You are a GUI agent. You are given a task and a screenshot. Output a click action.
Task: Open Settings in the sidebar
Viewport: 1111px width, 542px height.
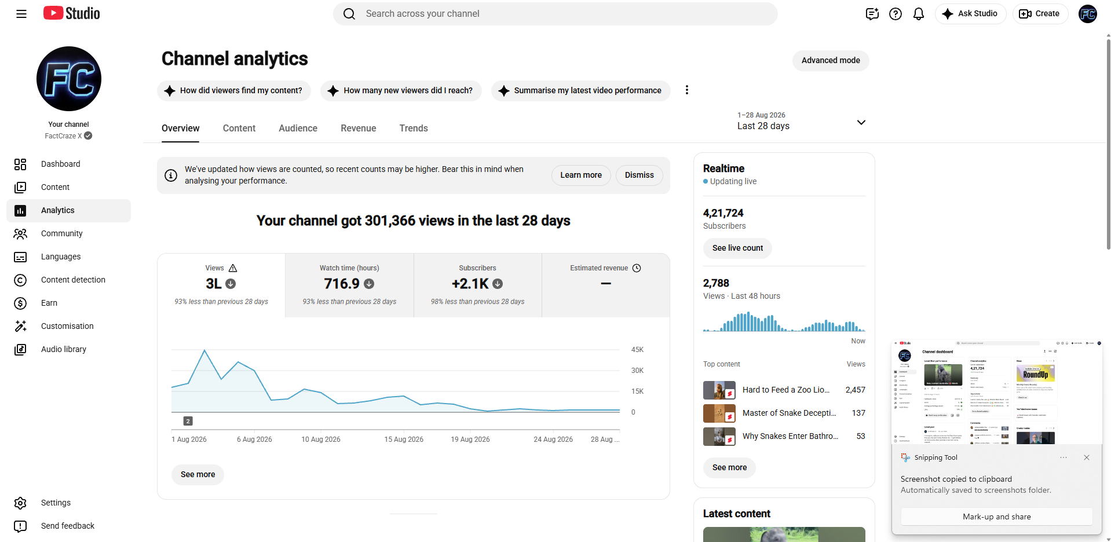coord(69,503)
